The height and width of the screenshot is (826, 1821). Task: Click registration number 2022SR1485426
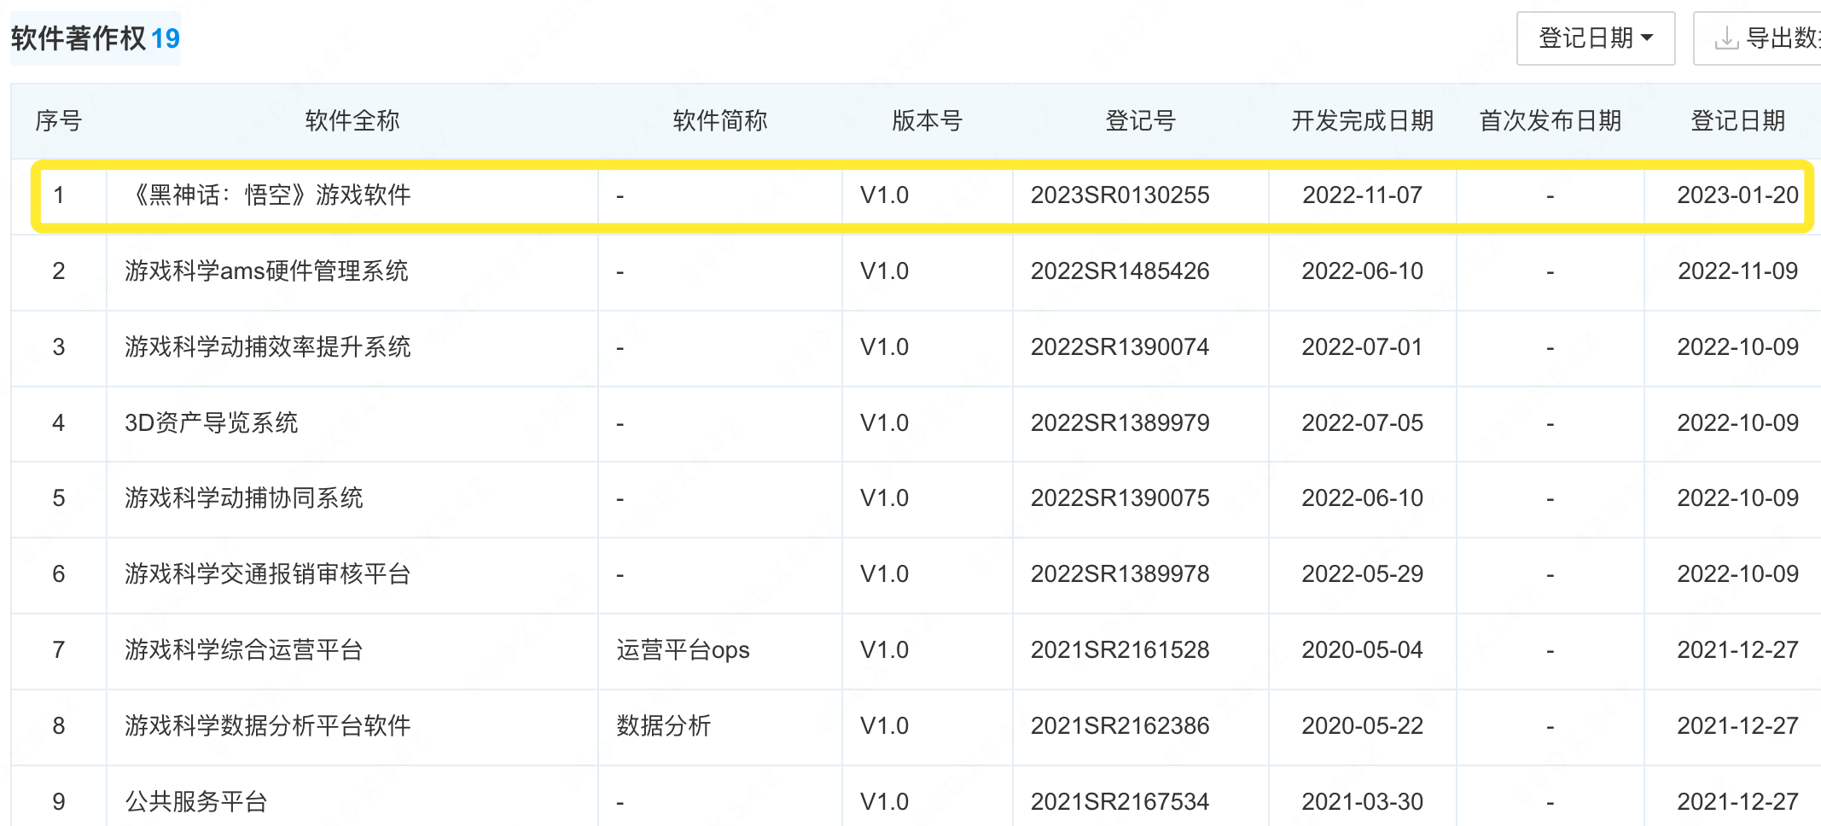(x=1120, y=271)
